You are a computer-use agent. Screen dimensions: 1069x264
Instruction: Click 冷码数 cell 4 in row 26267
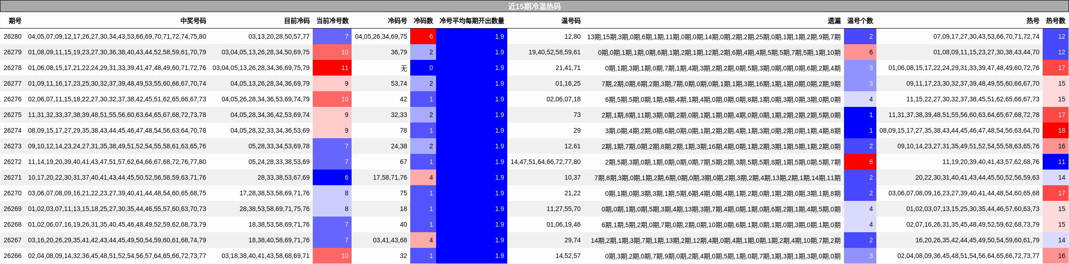pos(423,240)
